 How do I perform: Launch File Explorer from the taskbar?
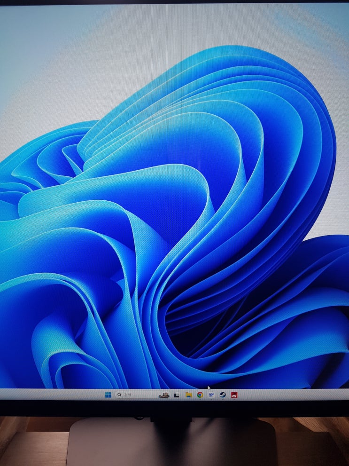coord(188,395)
